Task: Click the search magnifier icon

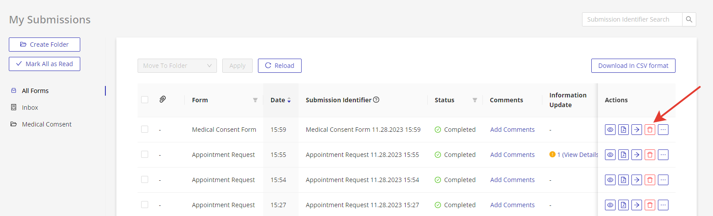Action: (x=689, y=19)
